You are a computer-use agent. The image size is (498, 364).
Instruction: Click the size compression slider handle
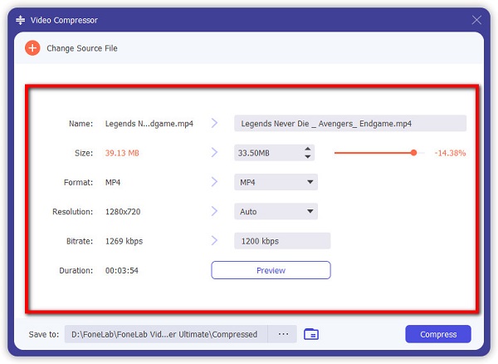(413, 153)
